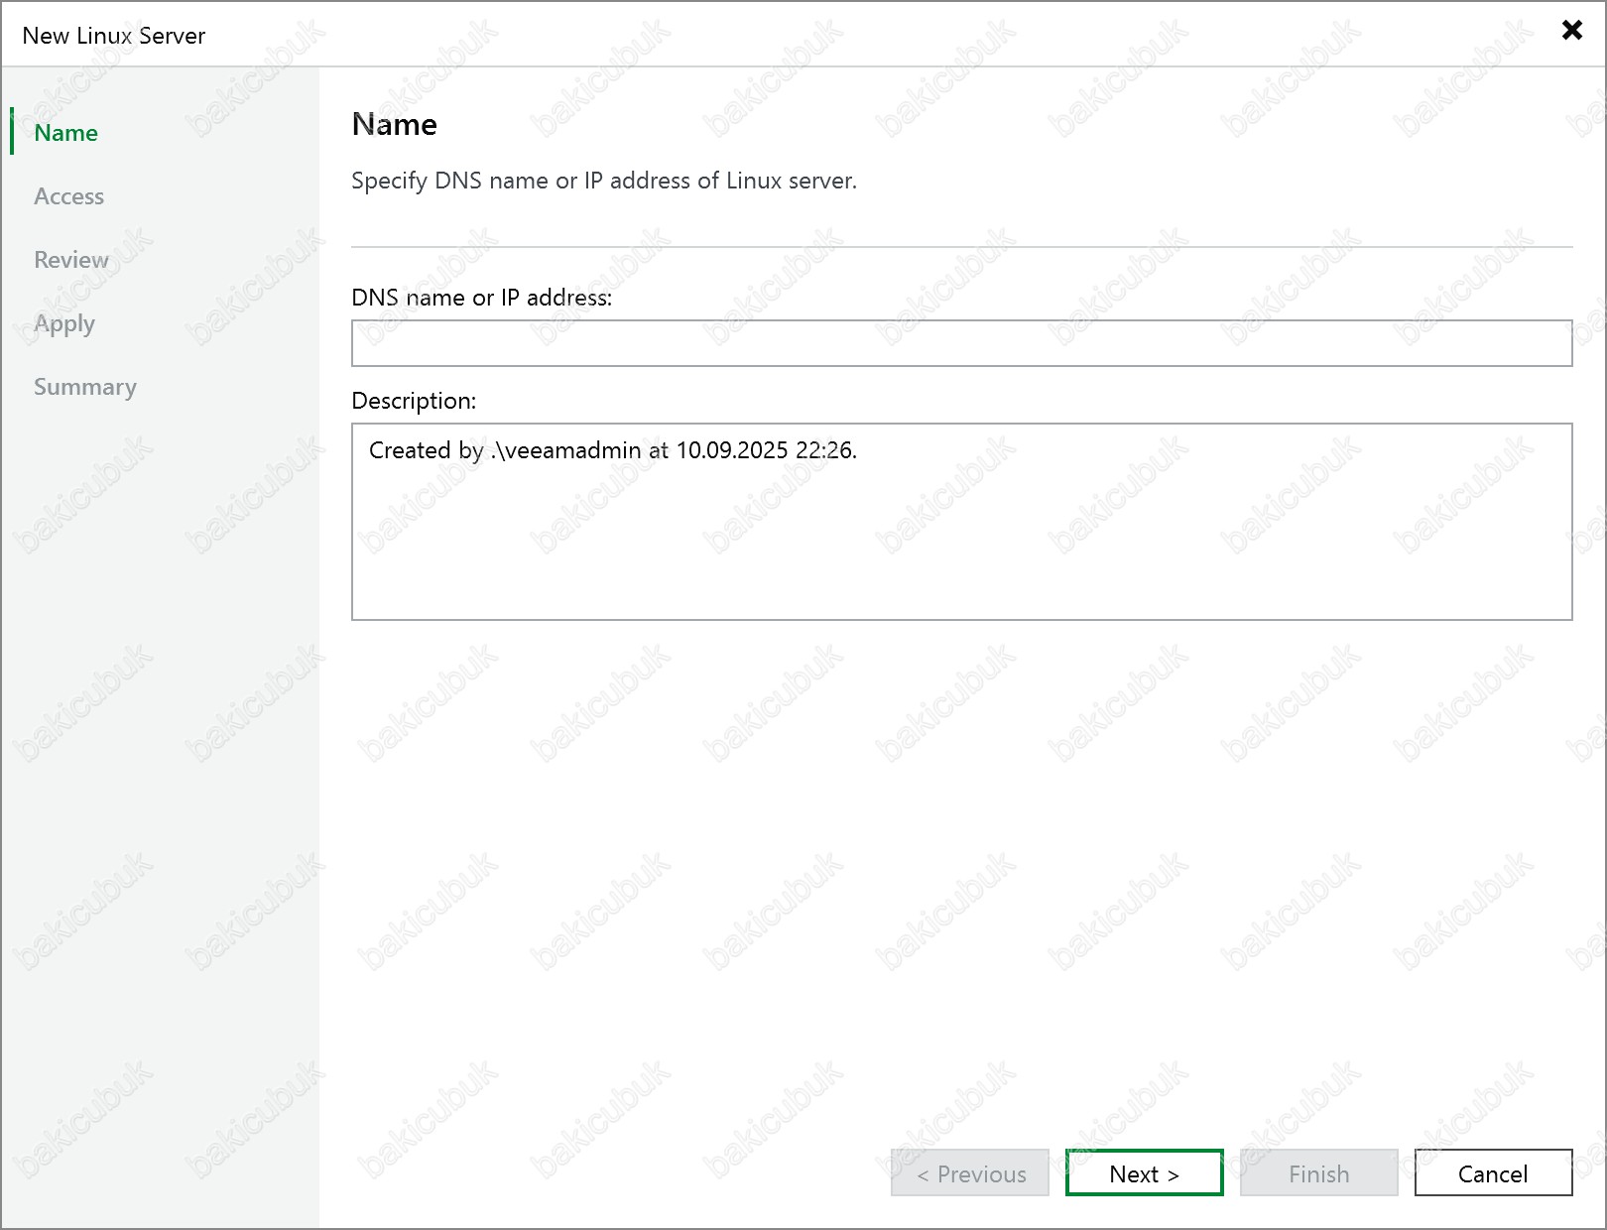
Task: Click the < Previous button
Action: click(969, 1173)
